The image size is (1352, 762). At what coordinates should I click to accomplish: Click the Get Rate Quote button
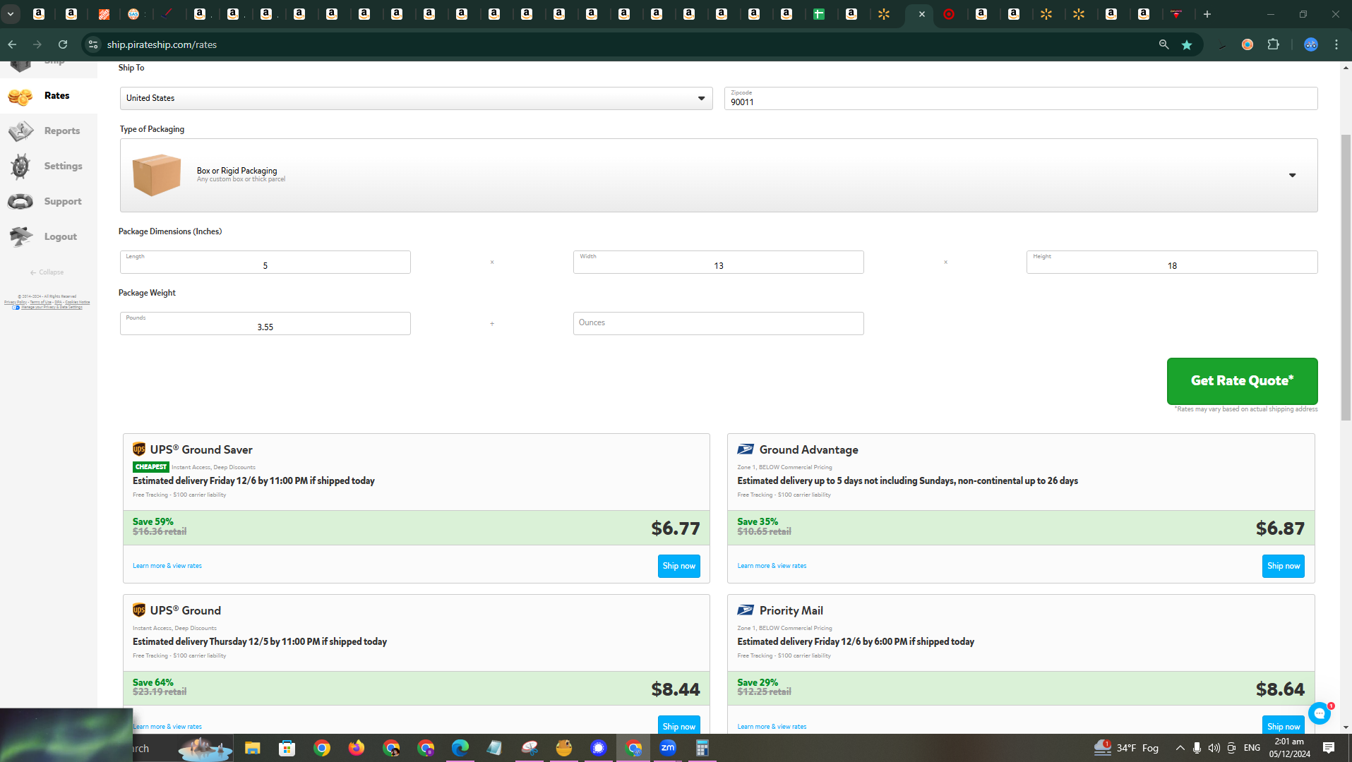[x=1242, y=381]
